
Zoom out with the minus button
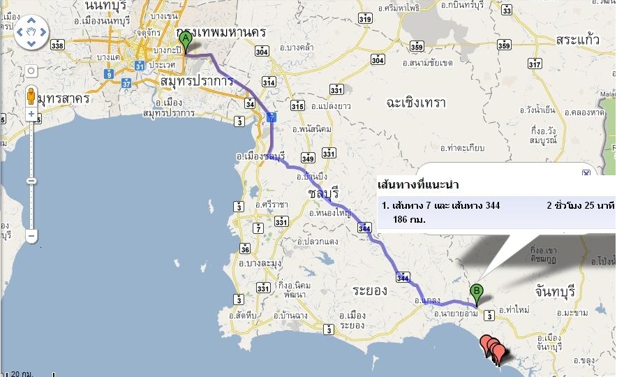pos(31,236)
